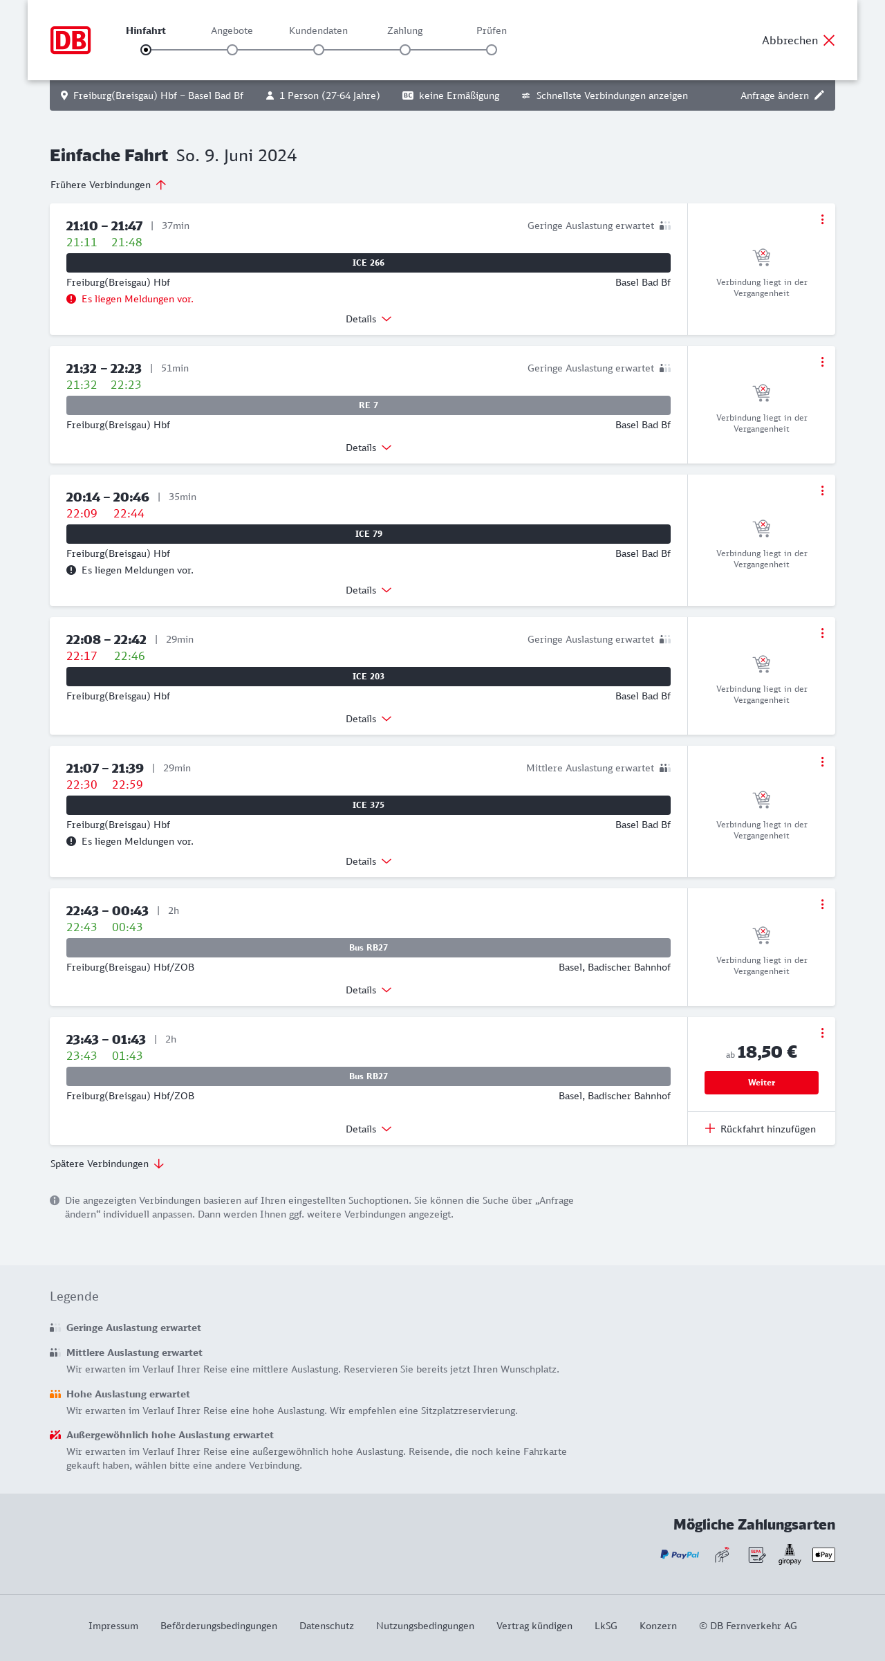
Task: Click the pencil icon beside Anfrage ändern
Action: coord(819,95)
